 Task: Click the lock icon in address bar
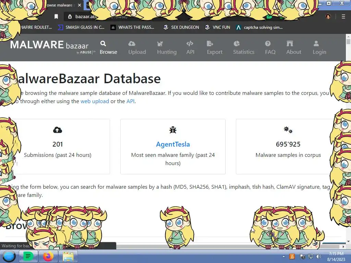pyautogui.click(x=70, y=16)
